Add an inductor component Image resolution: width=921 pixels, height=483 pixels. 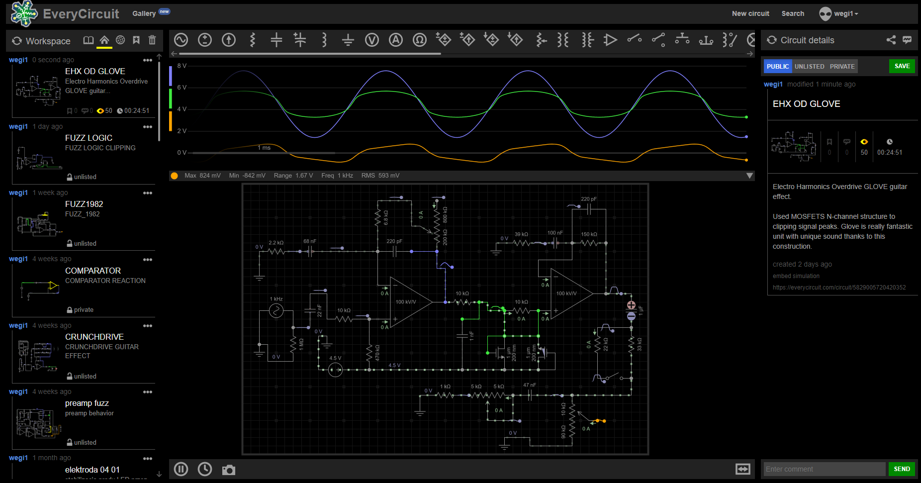324,40
